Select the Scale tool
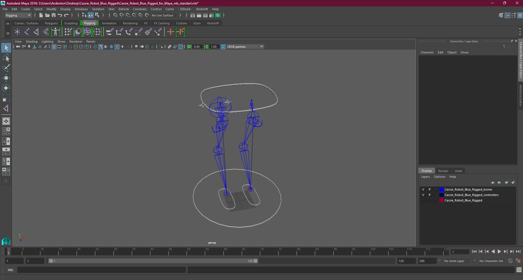Viewport: 523px width, 280px height. point(6,98)
